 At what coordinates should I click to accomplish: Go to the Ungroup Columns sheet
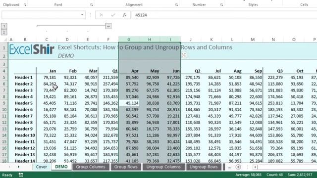click(163, 167)
